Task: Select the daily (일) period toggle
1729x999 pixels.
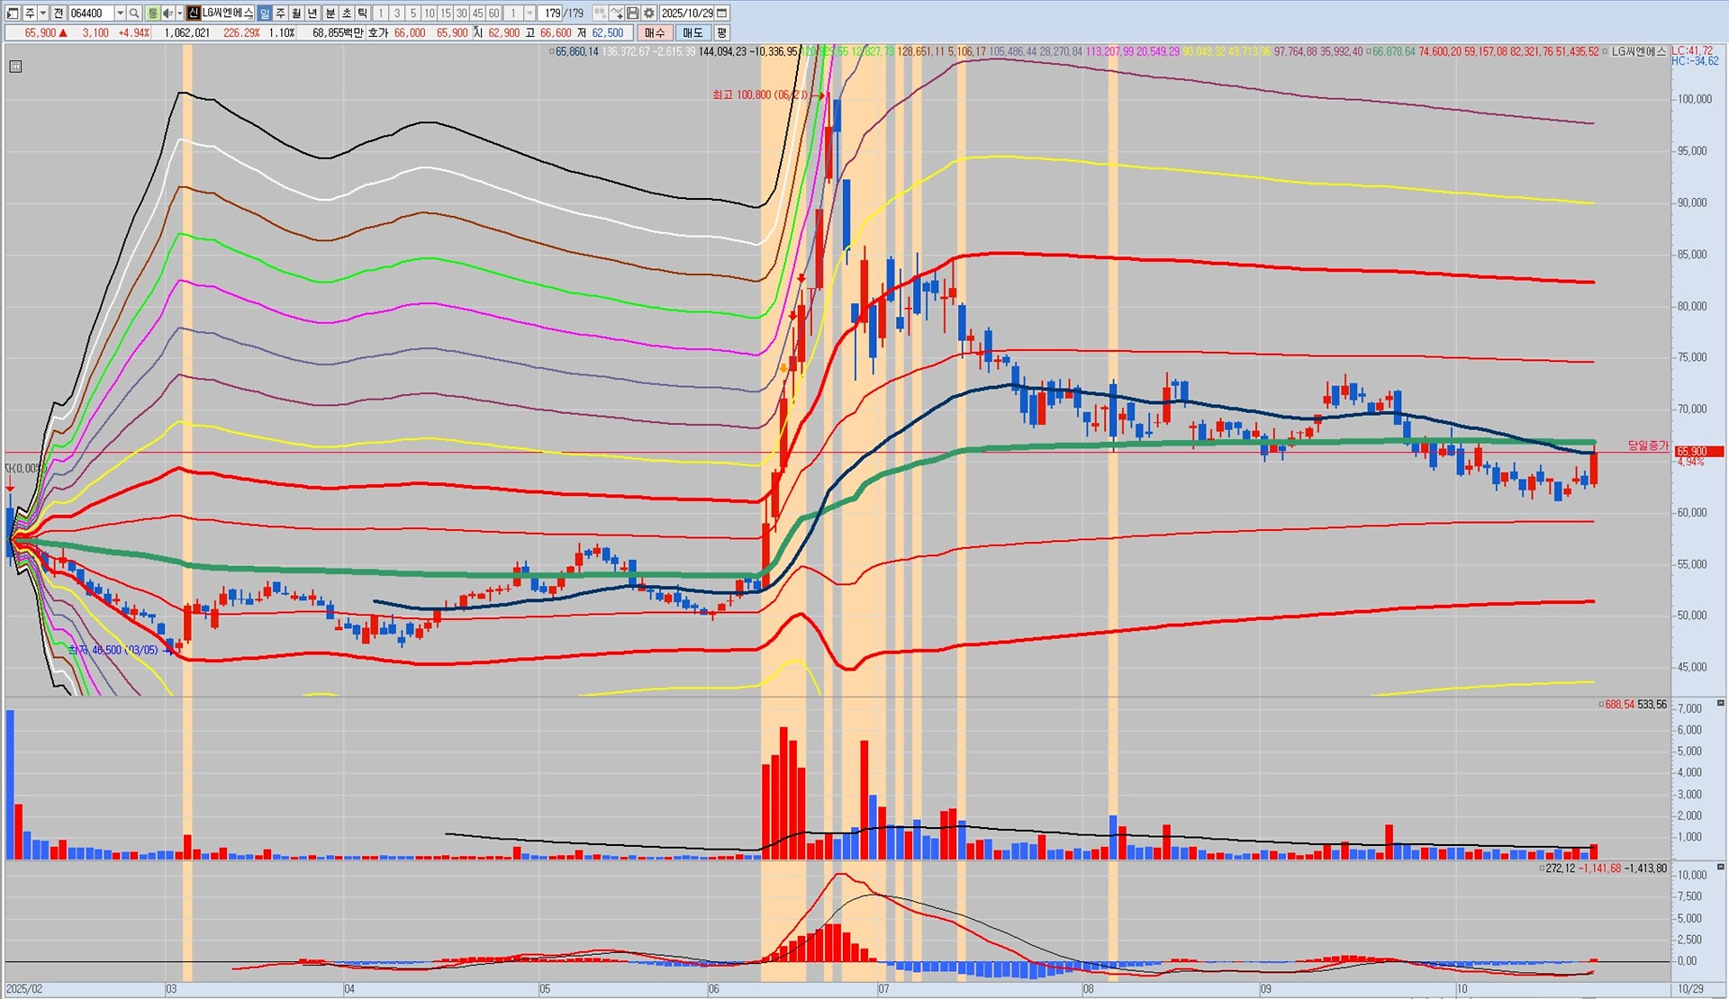Action: 264,13
